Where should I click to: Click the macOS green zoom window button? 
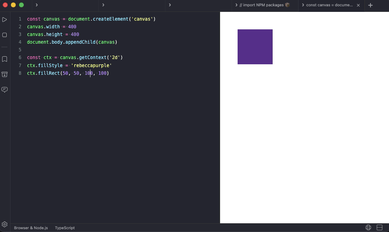tap(21, 5)
